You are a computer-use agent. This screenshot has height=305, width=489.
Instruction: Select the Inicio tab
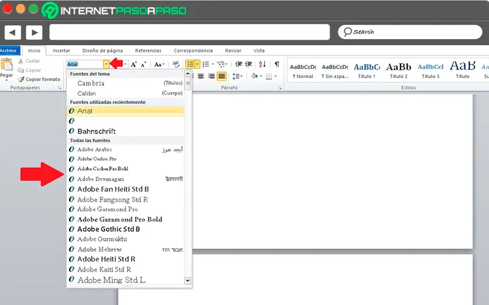[x=34, y=51]
